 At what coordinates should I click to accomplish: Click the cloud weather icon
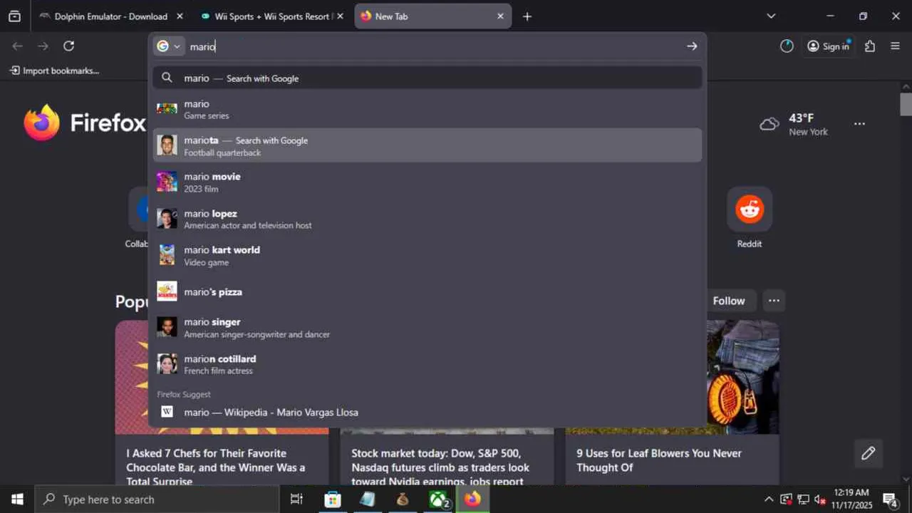769,125
